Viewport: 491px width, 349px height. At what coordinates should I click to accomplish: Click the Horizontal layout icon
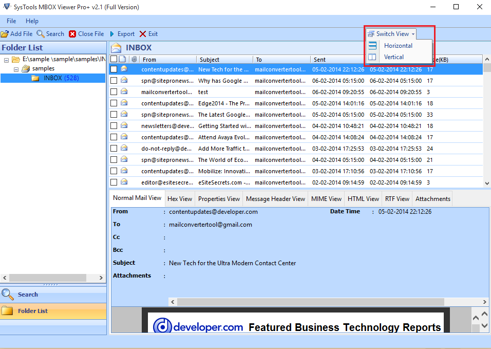(x=372, y=45)
